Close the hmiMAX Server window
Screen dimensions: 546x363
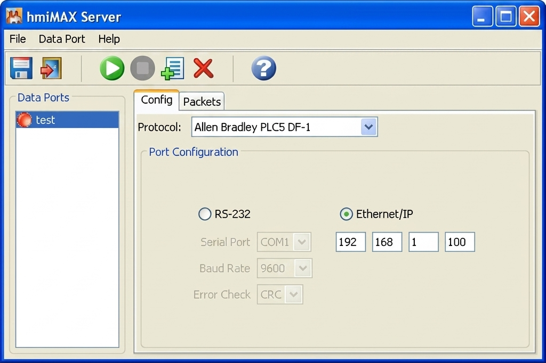coord(529,16)
